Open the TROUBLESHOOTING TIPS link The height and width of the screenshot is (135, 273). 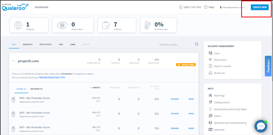point(52,78)
